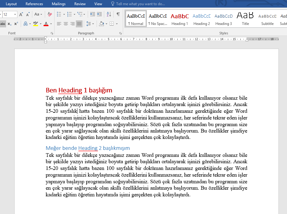Apply bulleted list
Viewport: 287px width, 214px height.
click(59, 14)
